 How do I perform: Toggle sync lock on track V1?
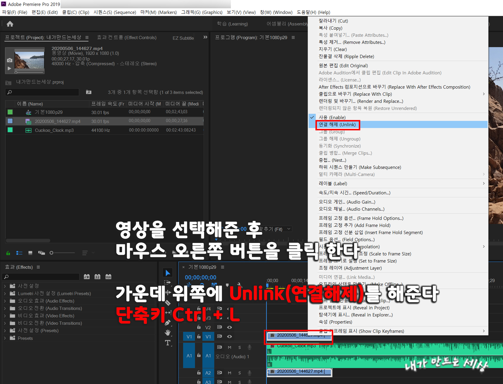click(220, 336)
